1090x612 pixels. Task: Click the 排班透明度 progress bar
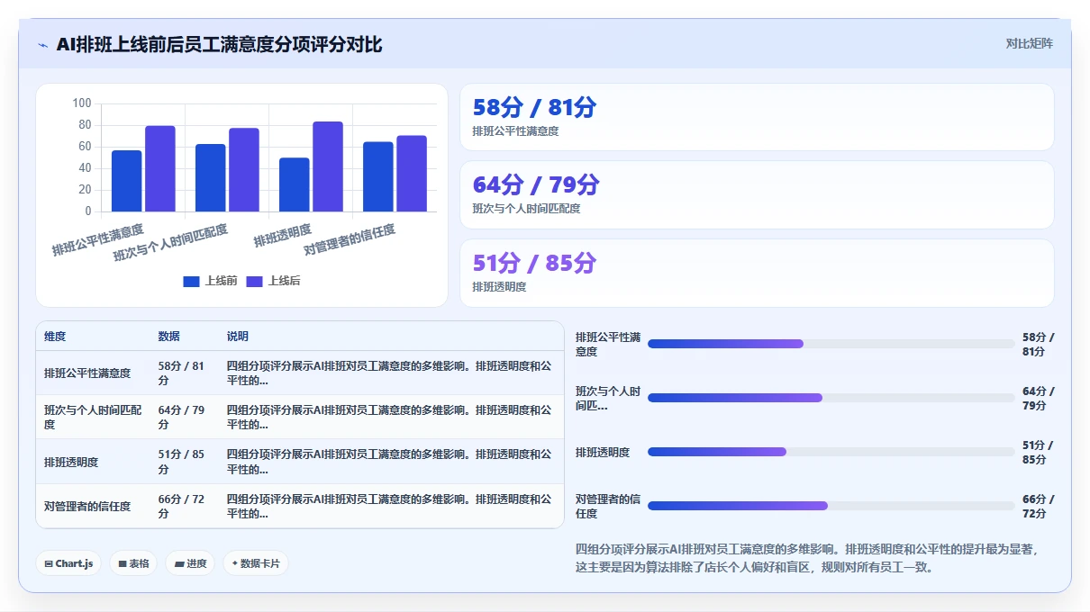[x=831, y=452]
